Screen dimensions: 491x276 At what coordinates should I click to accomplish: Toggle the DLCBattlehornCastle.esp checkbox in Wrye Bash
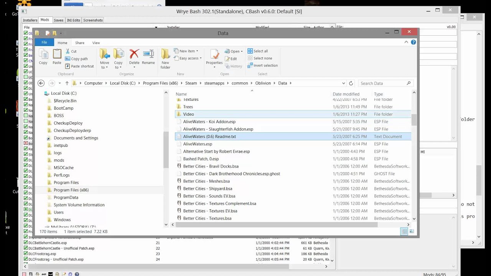[x=26, y=243]
